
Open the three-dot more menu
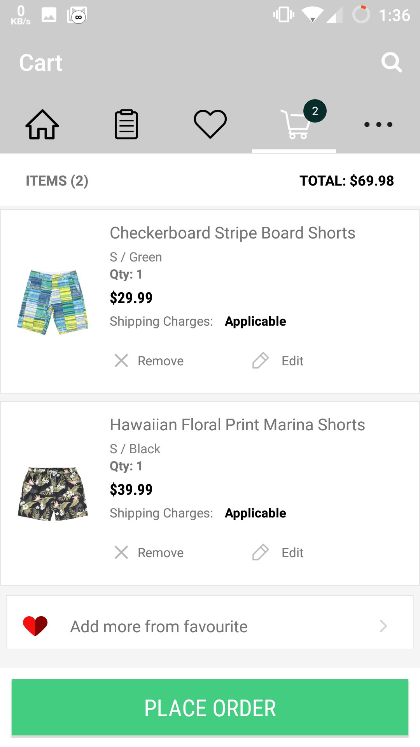pos(378,124)
